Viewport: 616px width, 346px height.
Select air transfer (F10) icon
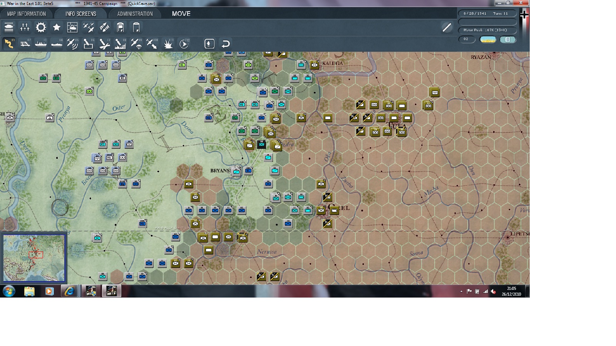coord(152,43)
